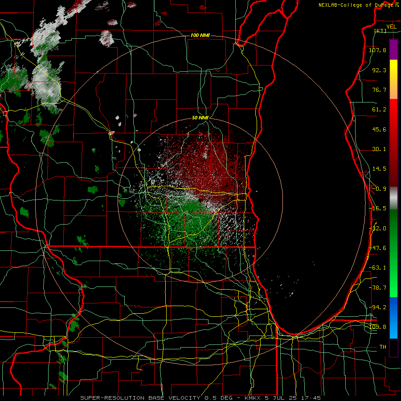Select the -47.6 velocity scale value
This screenshot has height=401, width=401.
click(377, 248)
